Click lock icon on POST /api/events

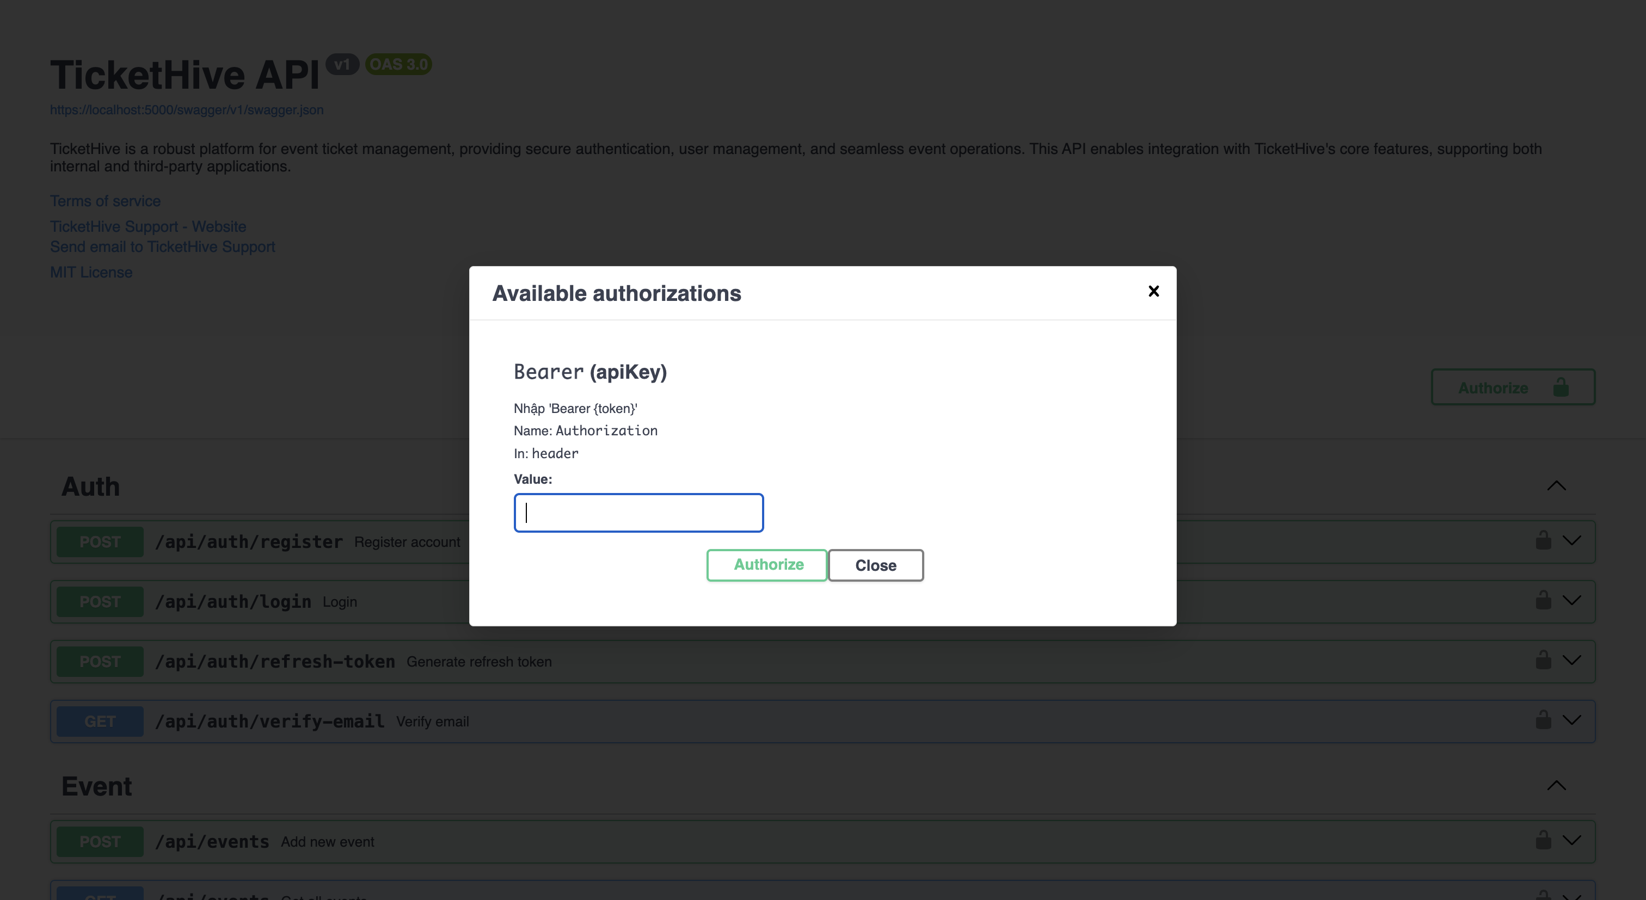coord(1543,840)
